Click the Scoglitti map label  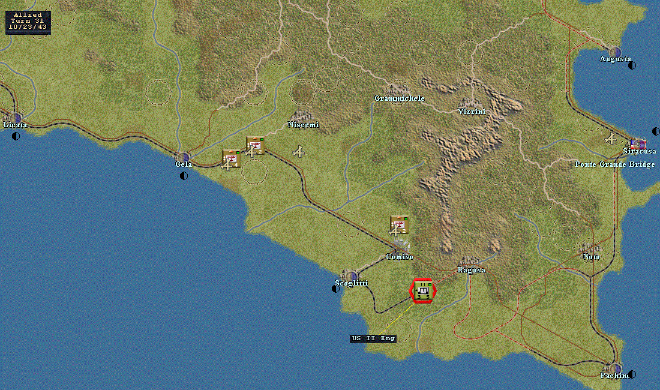352,283
